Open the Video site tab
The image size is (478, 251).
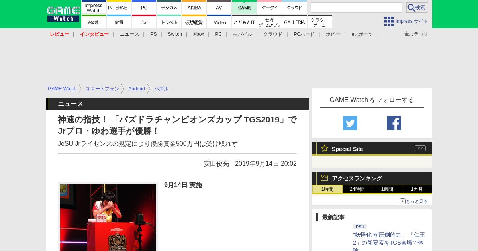click(219, 22)
